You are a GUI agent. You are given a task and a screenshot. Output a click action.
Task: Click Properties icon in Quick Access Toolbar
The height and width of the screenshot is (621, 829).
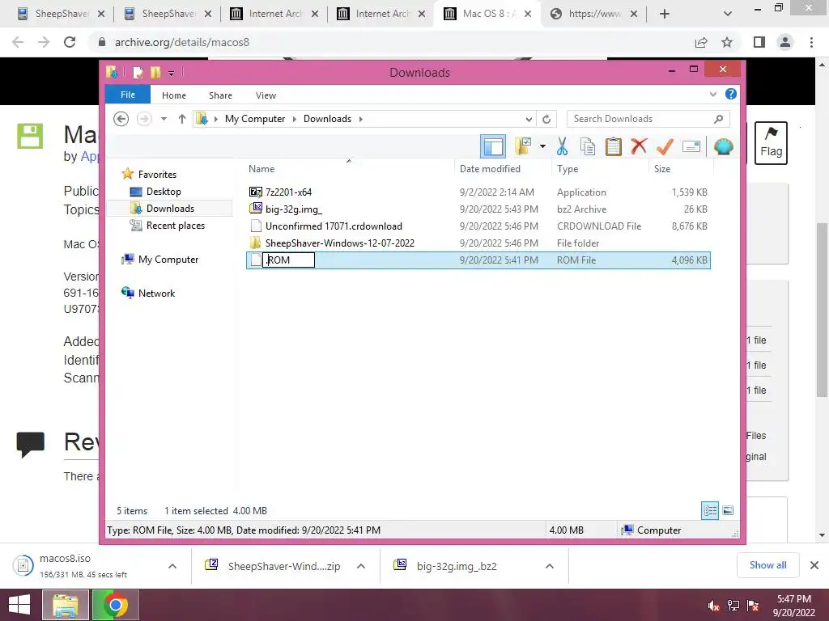138,72
